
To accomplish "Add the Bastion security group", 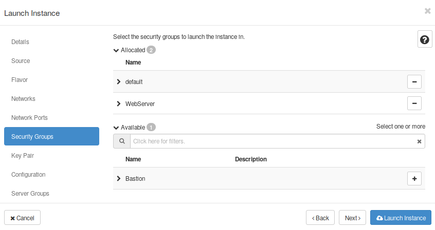I will pyautogui.click(x=414, y=178).
